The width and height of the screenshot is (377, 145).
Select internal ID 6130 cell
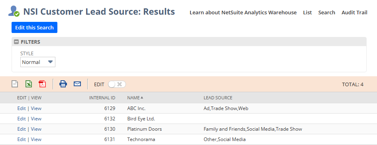[110, 129]
